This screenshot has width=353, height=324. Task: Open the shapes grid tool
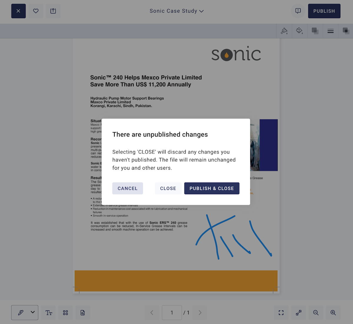pyautogui.click(x=66, y=313)
